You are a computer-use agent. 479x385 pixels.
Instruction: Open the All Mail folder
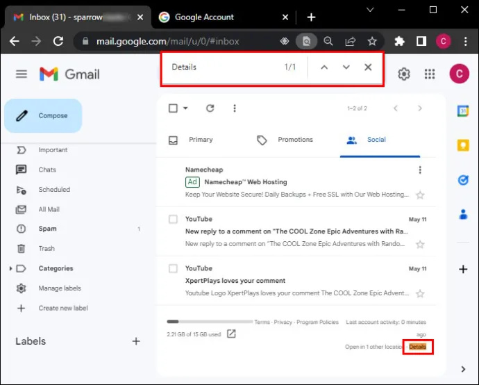49,209
